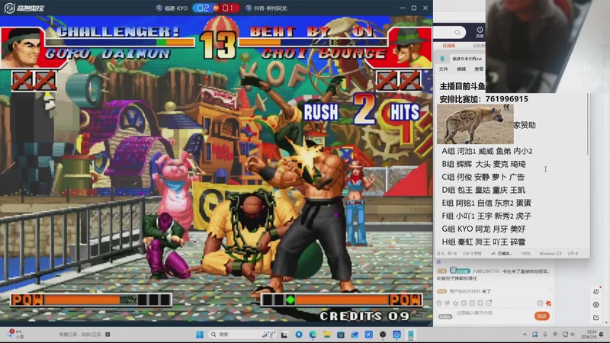
Task: Click the hyena image in Notepad
Action: (475, 124)
